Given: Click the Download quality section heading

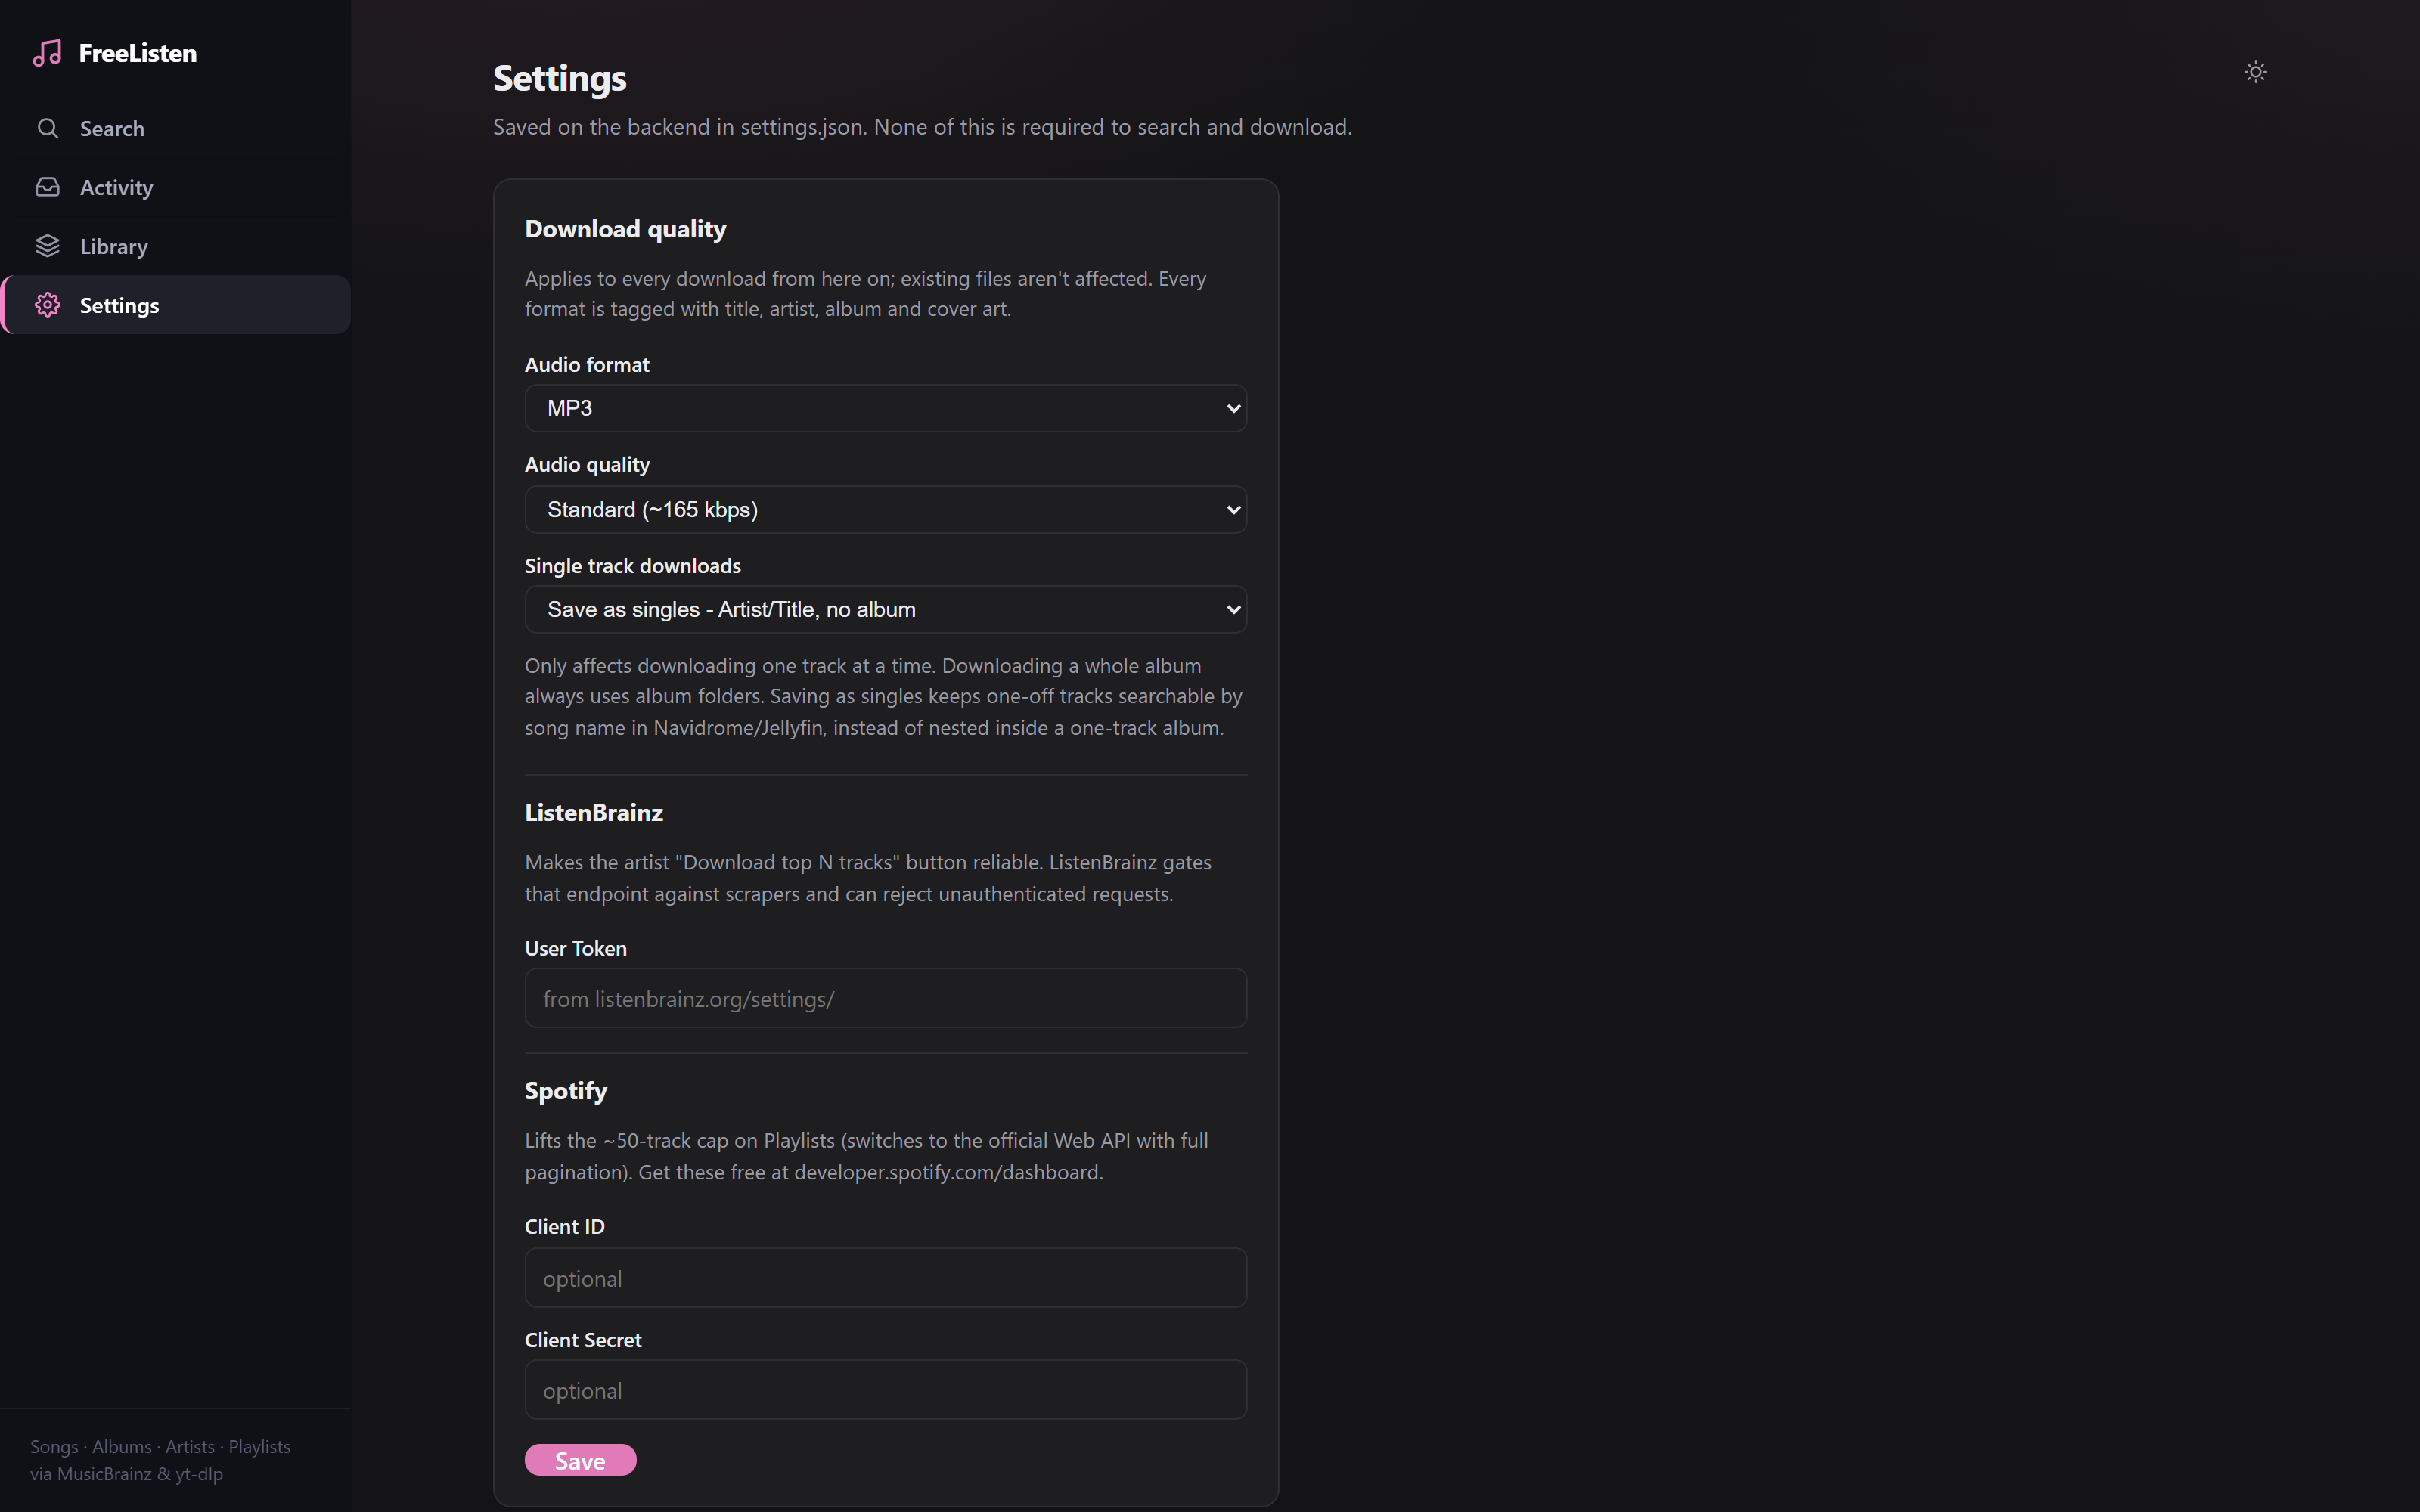Looking at the screenshot, I should (625, 229).
